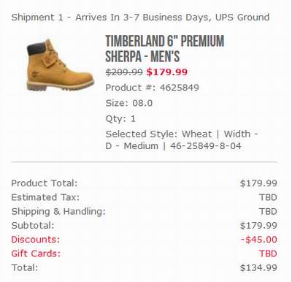
Task: Select the Product # 4625849 text
Action: point(152,88)
